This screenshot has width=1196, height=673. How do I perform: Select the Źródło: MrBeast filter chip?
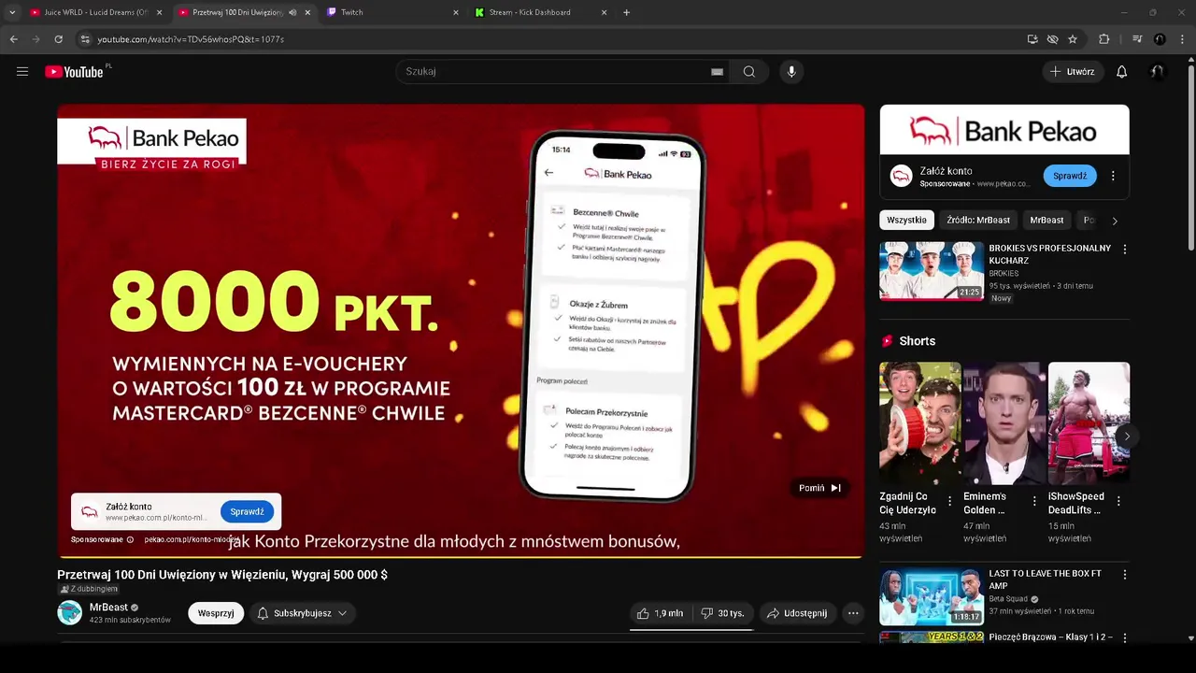[978, 220]
